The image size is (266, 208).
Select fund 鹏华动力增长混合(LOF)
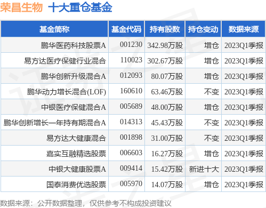click(67, 92)
